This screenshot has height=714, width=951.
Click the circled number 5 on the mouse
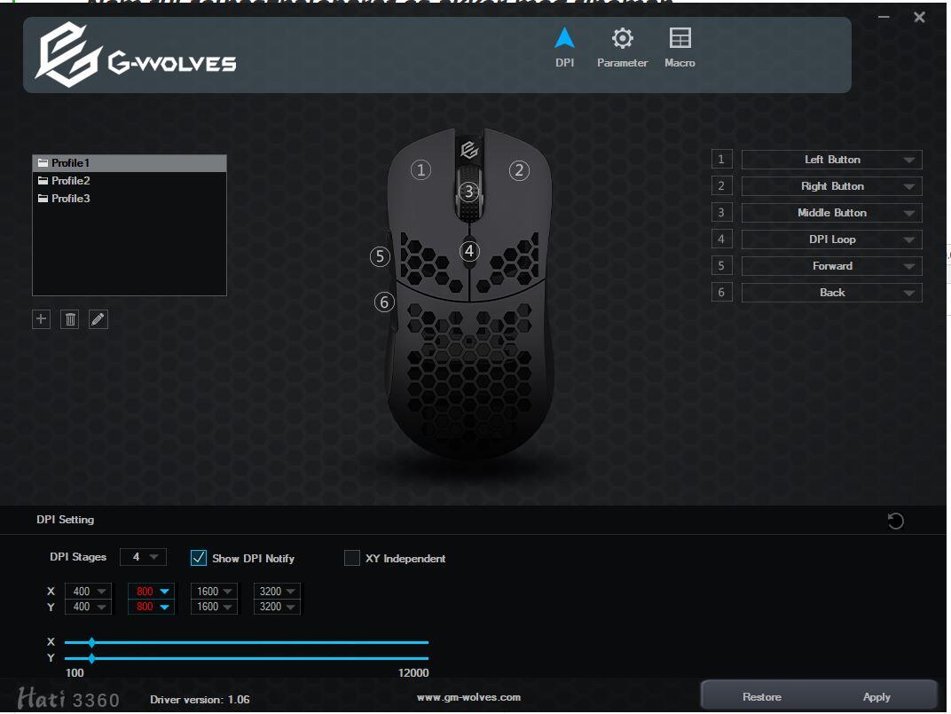click(x=380, y=256)
